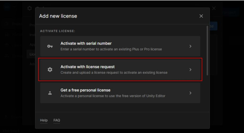This screenshot has height=133, width=244.
Task: Open license request option via its chevron arrow
Action: click(190, 70)
